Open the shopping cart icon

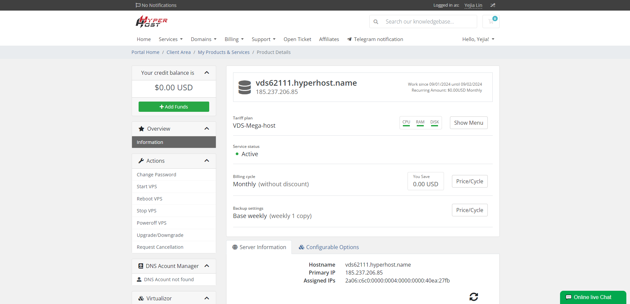(491, 22)
